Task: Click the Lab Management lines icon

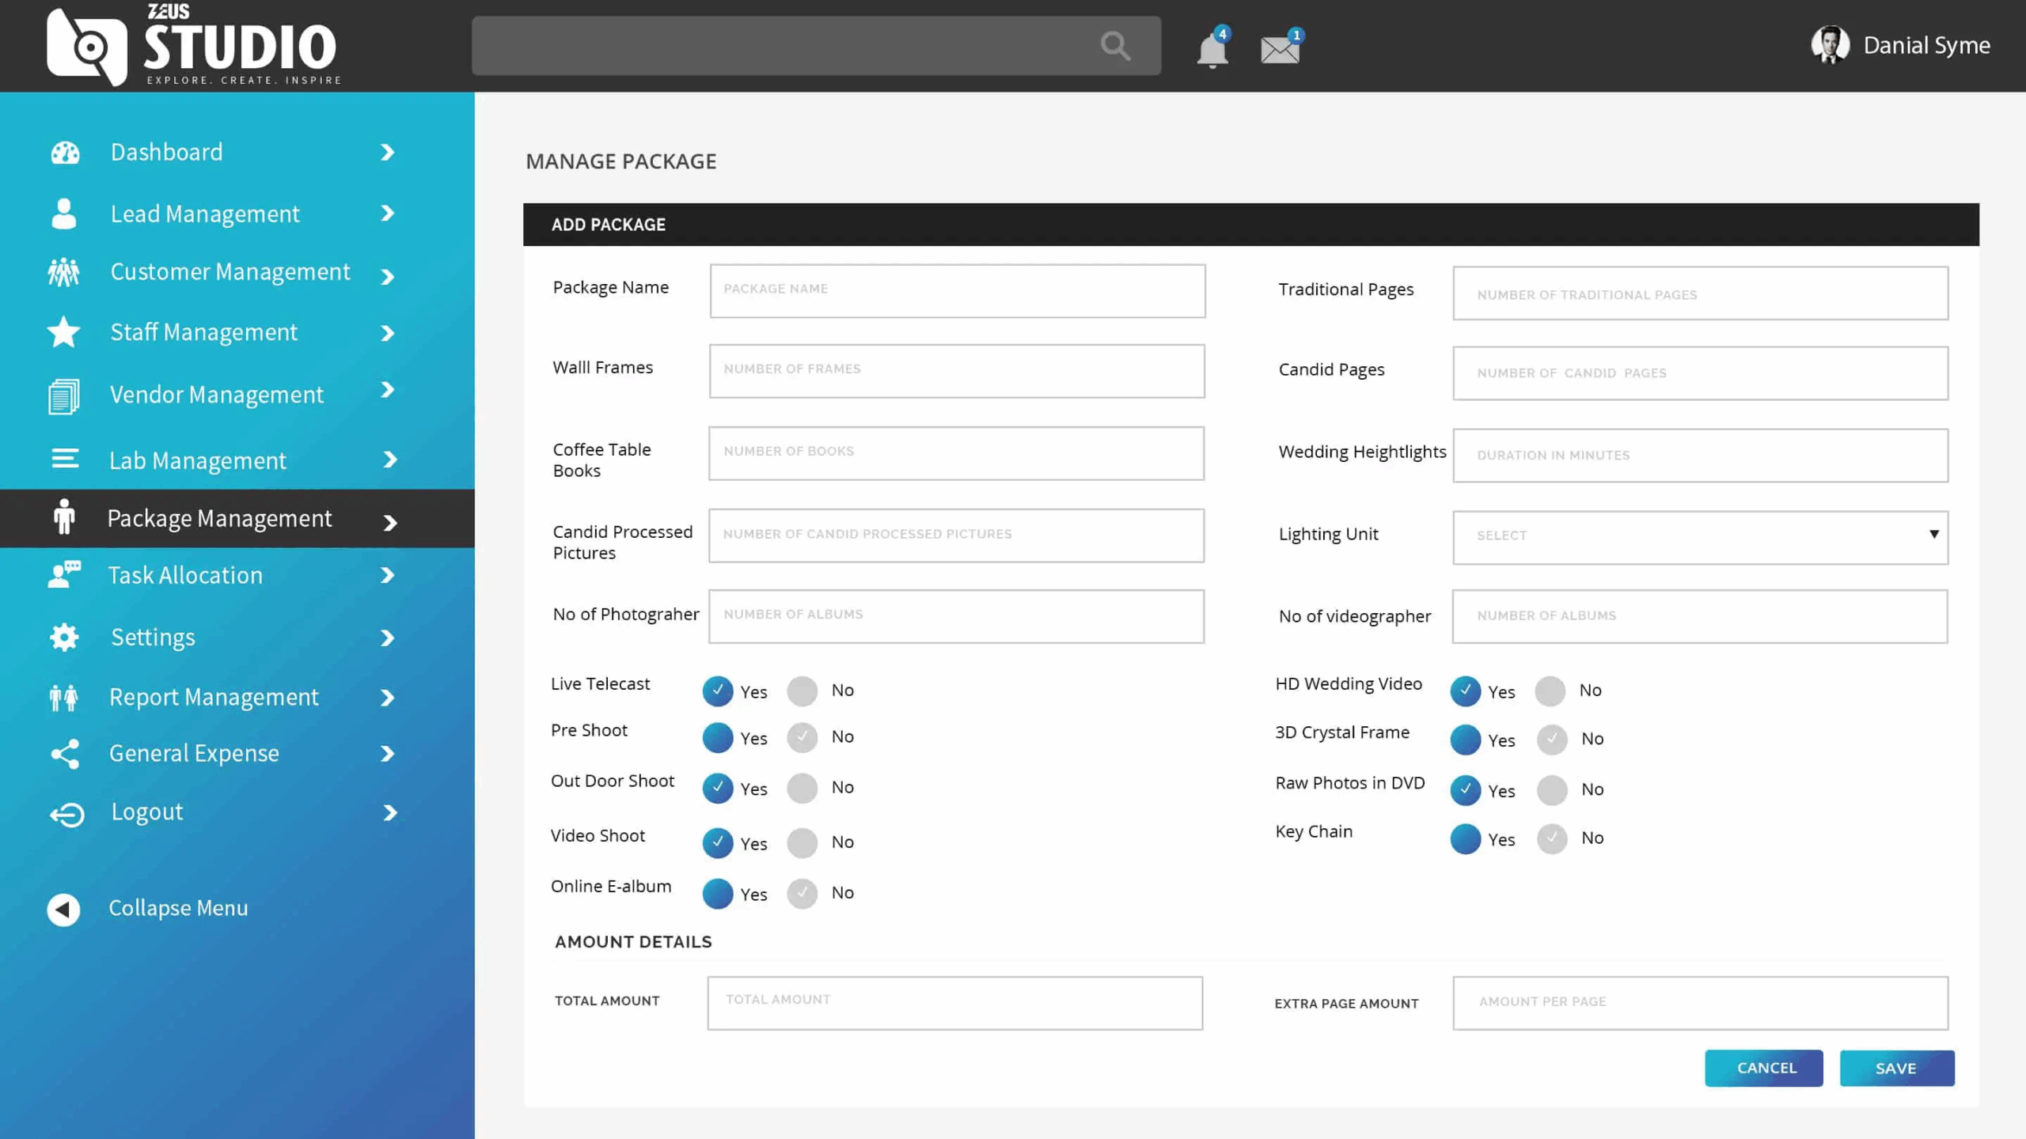Action: (65, 459)
